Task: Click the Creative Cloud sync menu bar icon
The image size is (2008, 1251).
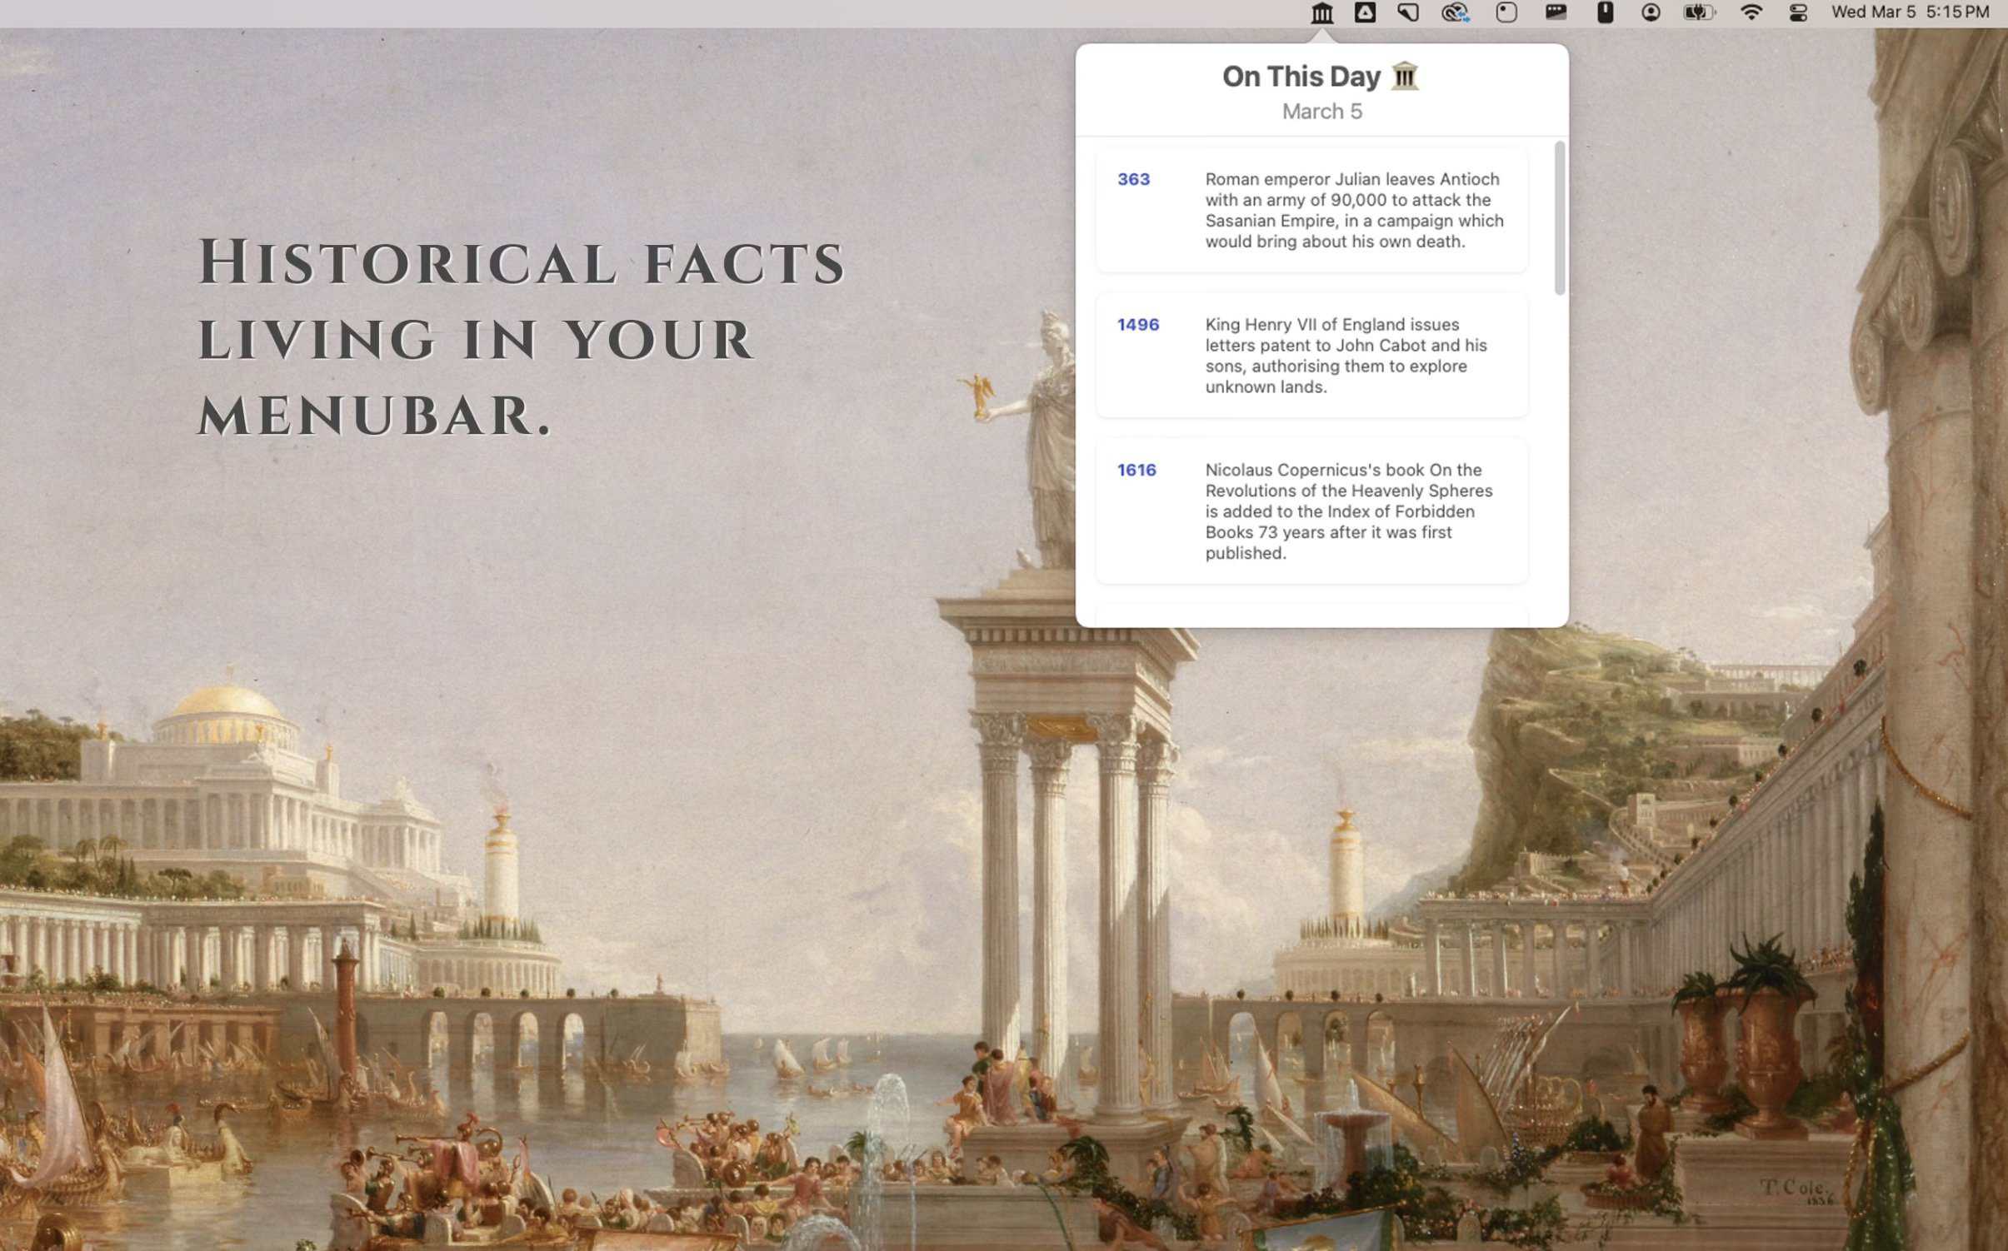Action: 1456,12
